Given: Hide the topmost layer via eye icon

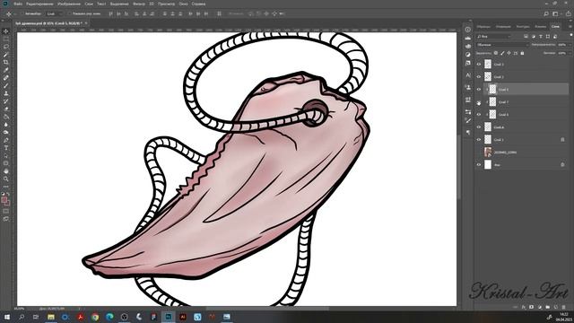Looking at the screenshot, I should [478, 64].
